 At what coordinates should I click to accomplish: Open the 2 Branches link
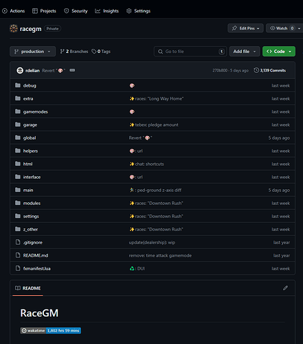(x=74, y=52)
